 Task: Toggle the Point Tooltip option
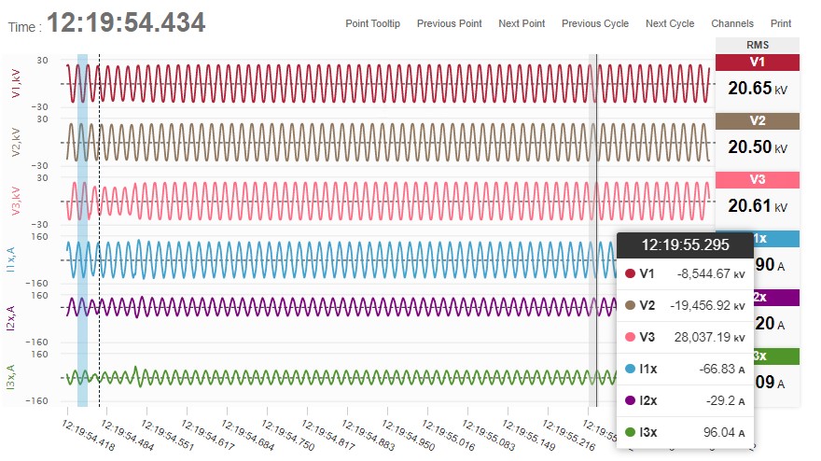[372, 23]
